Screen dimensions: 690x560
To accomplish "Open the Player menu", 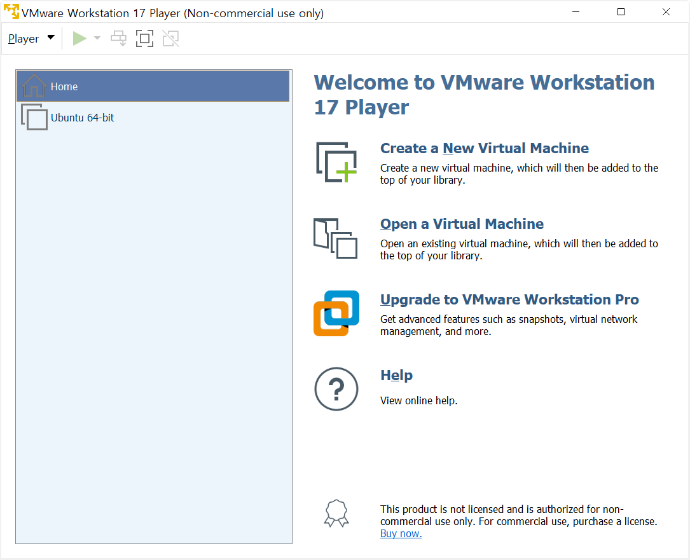I will point(24,39).
